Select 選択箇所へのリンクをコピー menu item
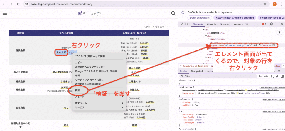The height and width of the screenshot is (131, 285). 90,67
